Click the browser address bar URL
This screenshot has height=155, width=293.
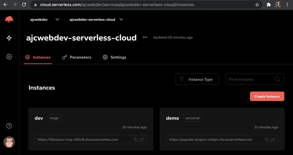117,5
